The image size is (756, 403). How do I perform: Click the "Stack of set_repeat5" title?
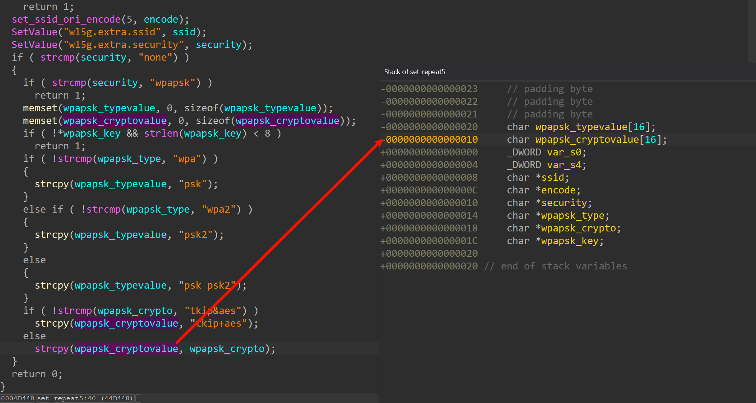click(x=415, y=72)
